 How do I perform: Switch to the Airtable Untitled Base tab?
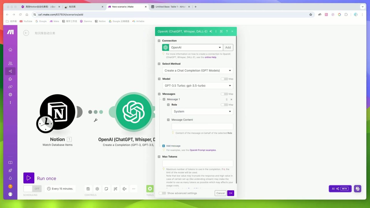[170, 7]
